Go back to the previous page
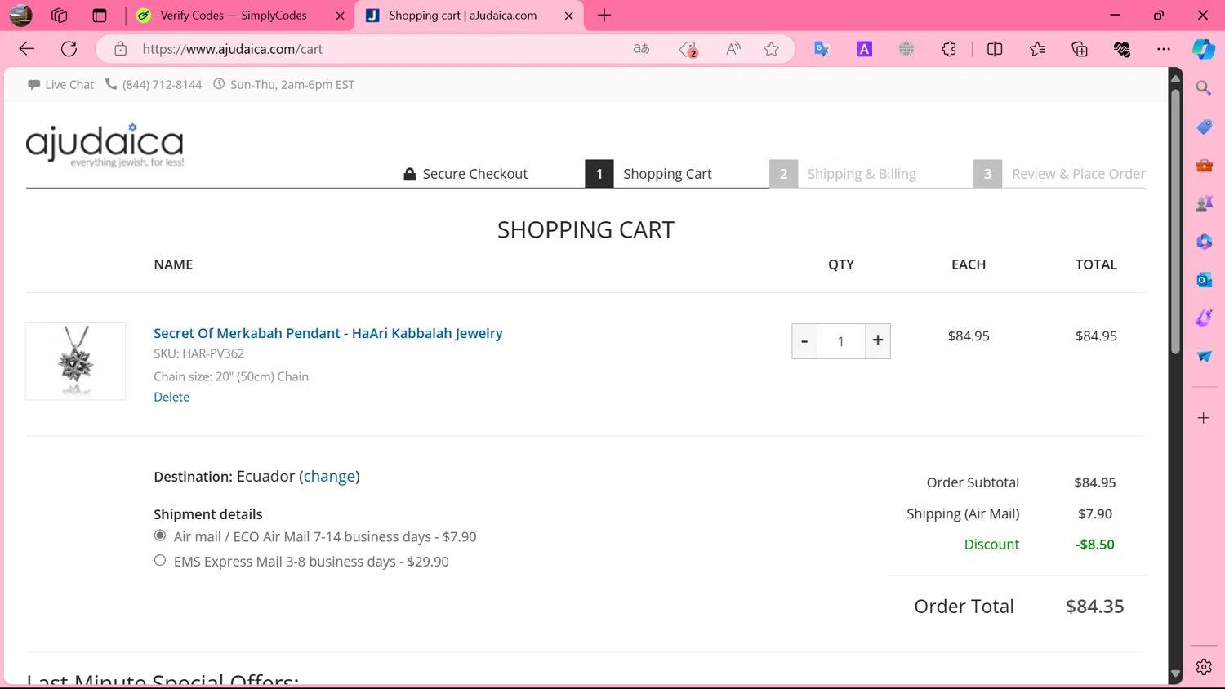The height and width of the screenshot is (689, 1225). click(x=26, y=49)
